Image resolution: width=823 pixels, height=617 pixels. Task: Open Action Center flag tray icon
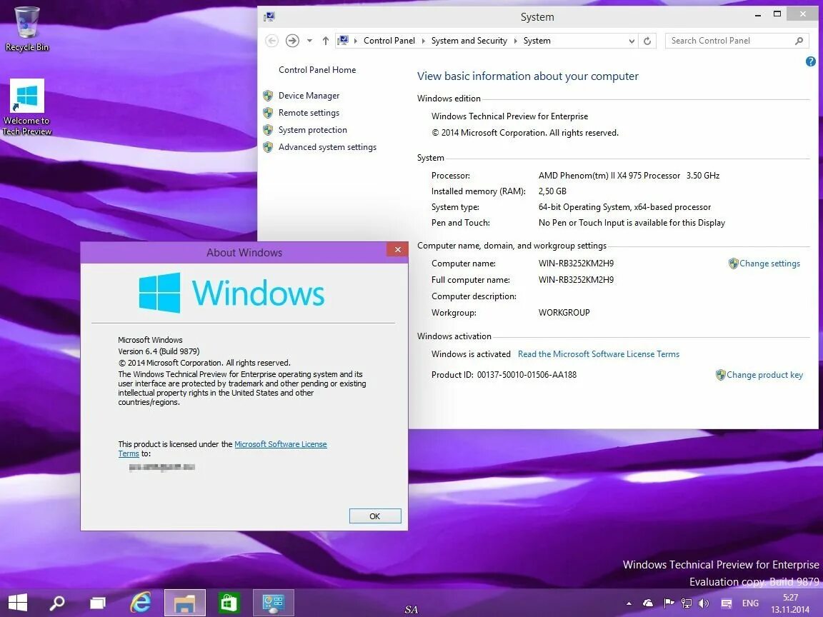[669, 603]
